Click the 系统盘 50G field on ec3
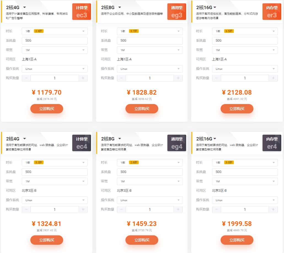Image resolution: width=284 pixels, height=253 pixels. (55, 41)
